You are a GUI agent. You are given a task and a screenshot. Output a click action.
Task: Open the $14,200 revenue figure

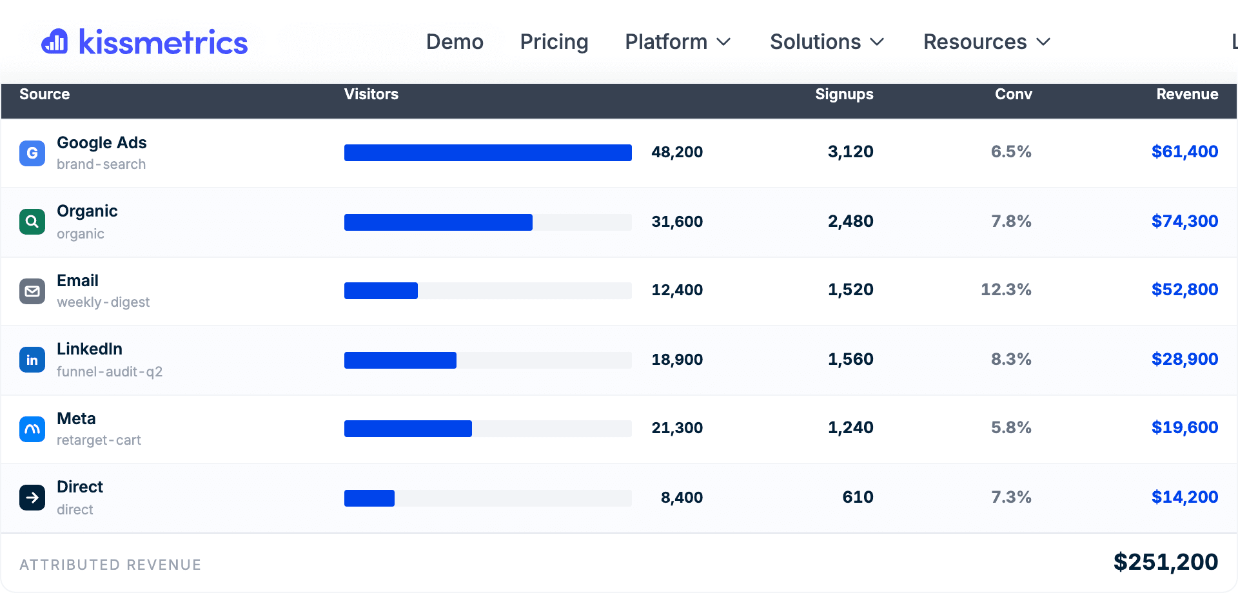pos(1184,498)
